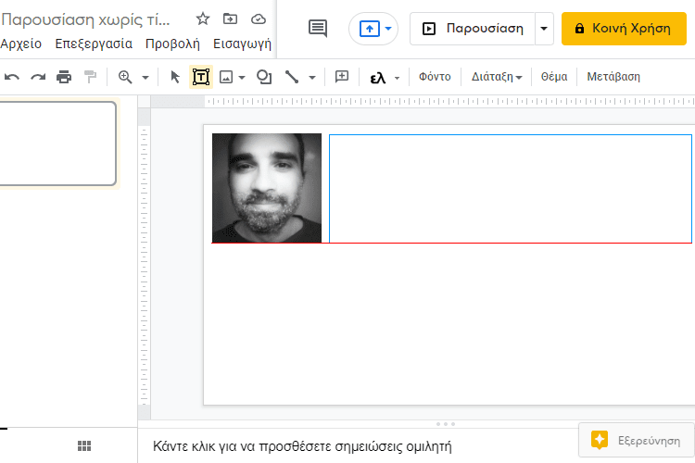
Task: Click the ελ input tools icon
Action: (378, 78)
